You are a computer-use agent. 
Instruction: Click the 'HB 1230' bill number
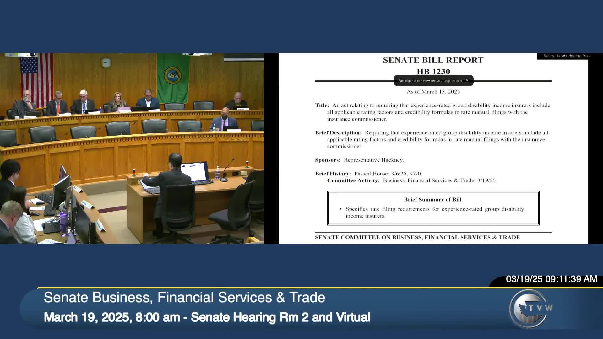[x=433, y=72]
